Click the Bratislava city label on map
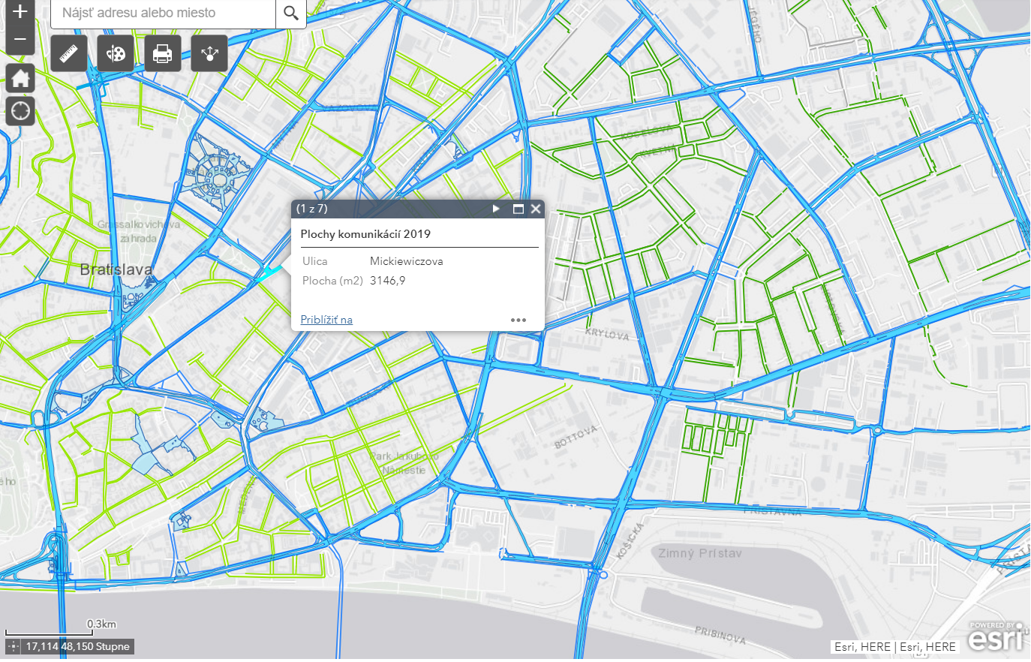 [116, 269]
